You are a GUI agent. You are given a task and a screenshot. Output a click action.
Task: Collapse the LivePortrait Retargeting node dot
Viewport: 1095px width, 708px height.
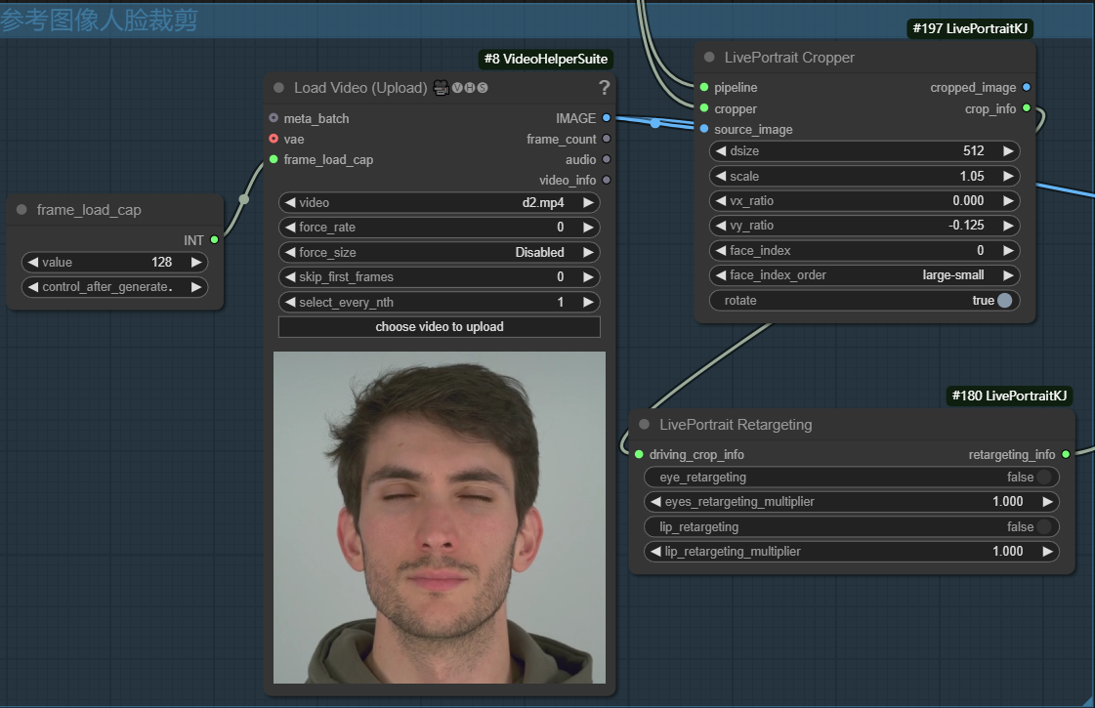point(644,425)
